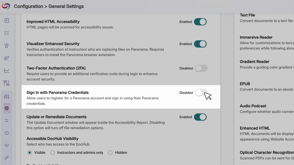The height and width of the screenshot is (165, 294).
Task: Open the vertical sliders configuration icon
Action: click(x=7, y=96)
